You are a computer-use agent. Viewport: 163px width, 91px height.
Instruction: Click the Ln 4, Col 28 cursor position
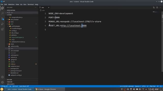tap(127, 86)
